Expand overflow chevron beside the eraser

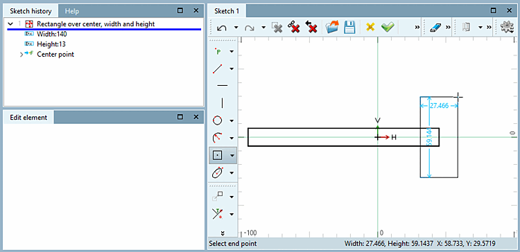448,28
